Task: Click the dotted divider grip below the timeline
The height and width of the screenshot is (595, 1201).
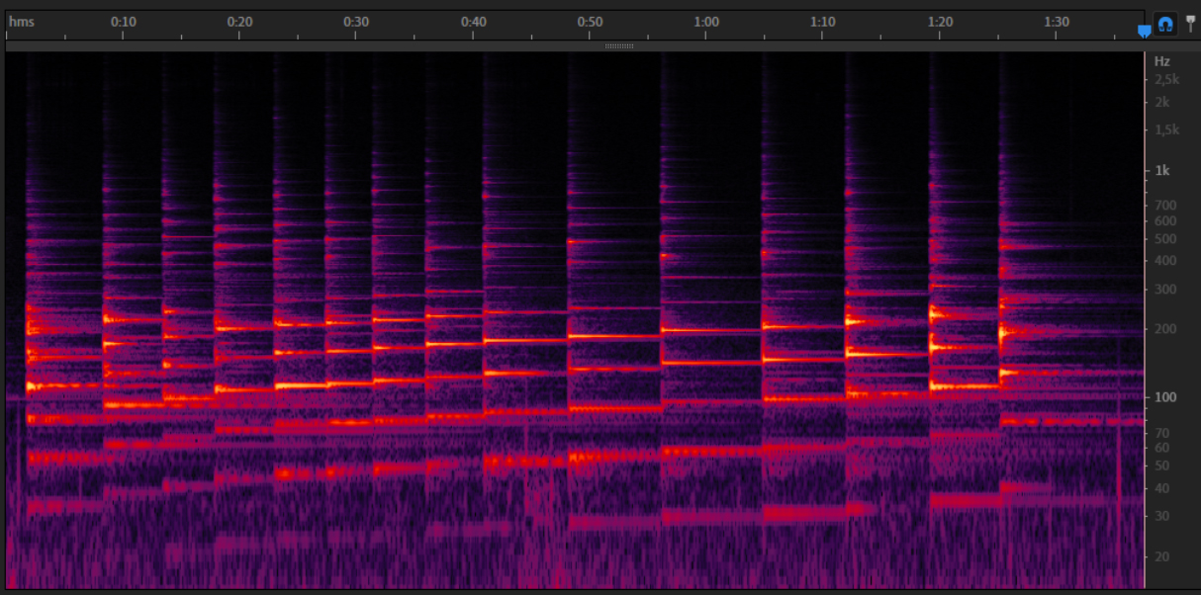Action: [619, 45]
